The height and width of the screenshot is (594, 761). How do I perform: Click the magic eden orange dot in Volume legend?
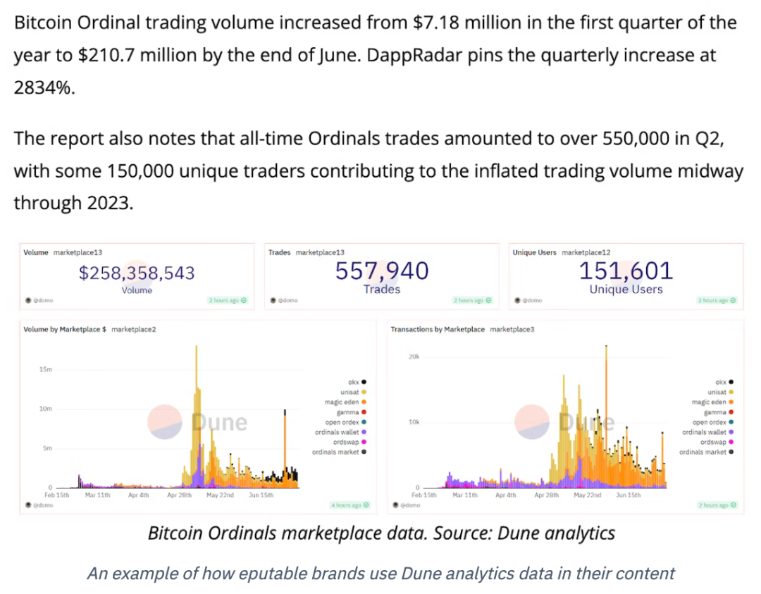click(x=364, y=402)
